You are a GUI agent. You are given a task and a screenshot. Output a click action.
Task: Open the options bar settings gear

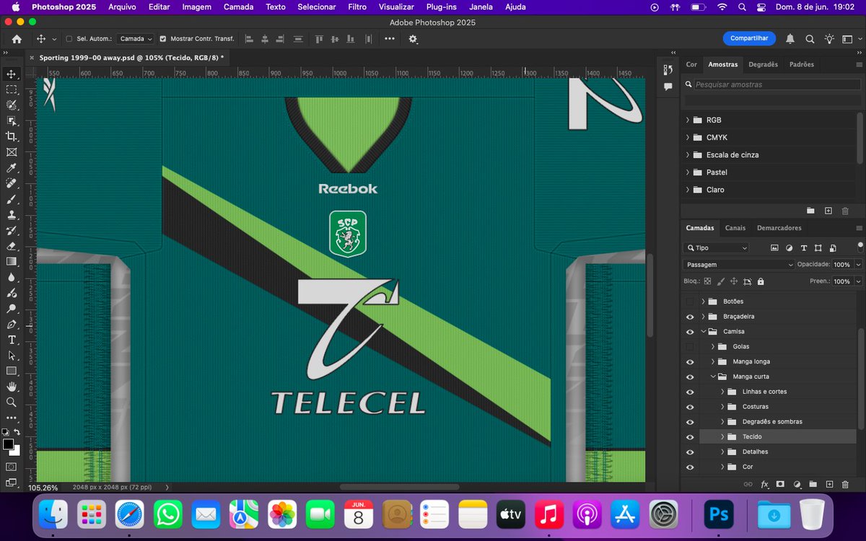pyautogui.click(x=413, y=39)
